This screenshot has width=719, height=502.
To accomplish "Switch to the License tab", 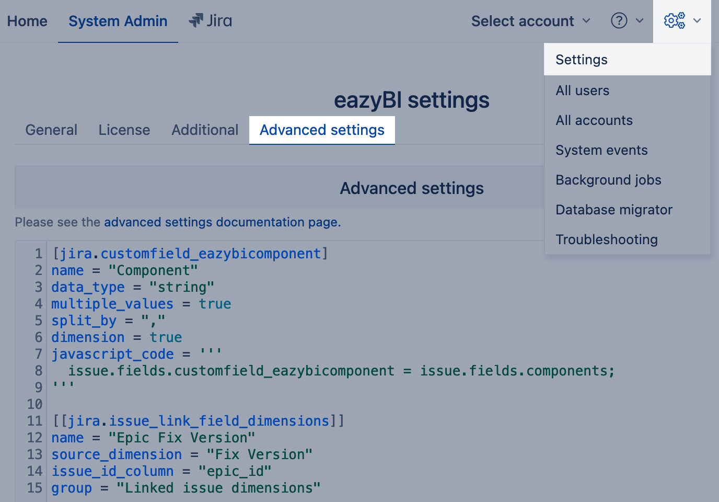I will pyautogui.click(x=124, y=130).
